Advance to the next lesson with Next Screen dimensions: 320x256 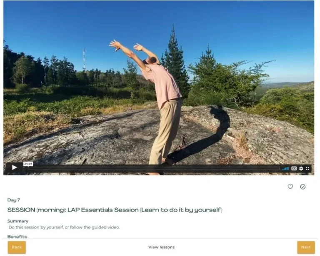pos(306,247)
